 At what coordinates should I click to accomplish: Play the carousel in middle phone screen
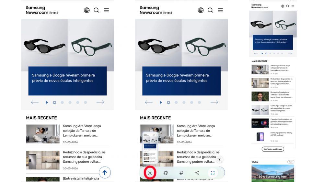pos(161,102)
